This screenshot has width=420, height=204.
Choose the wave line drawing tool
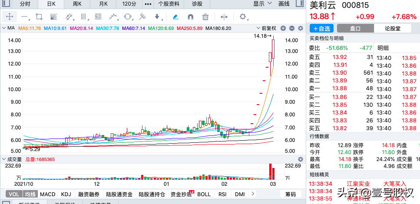tap(113, 17)
